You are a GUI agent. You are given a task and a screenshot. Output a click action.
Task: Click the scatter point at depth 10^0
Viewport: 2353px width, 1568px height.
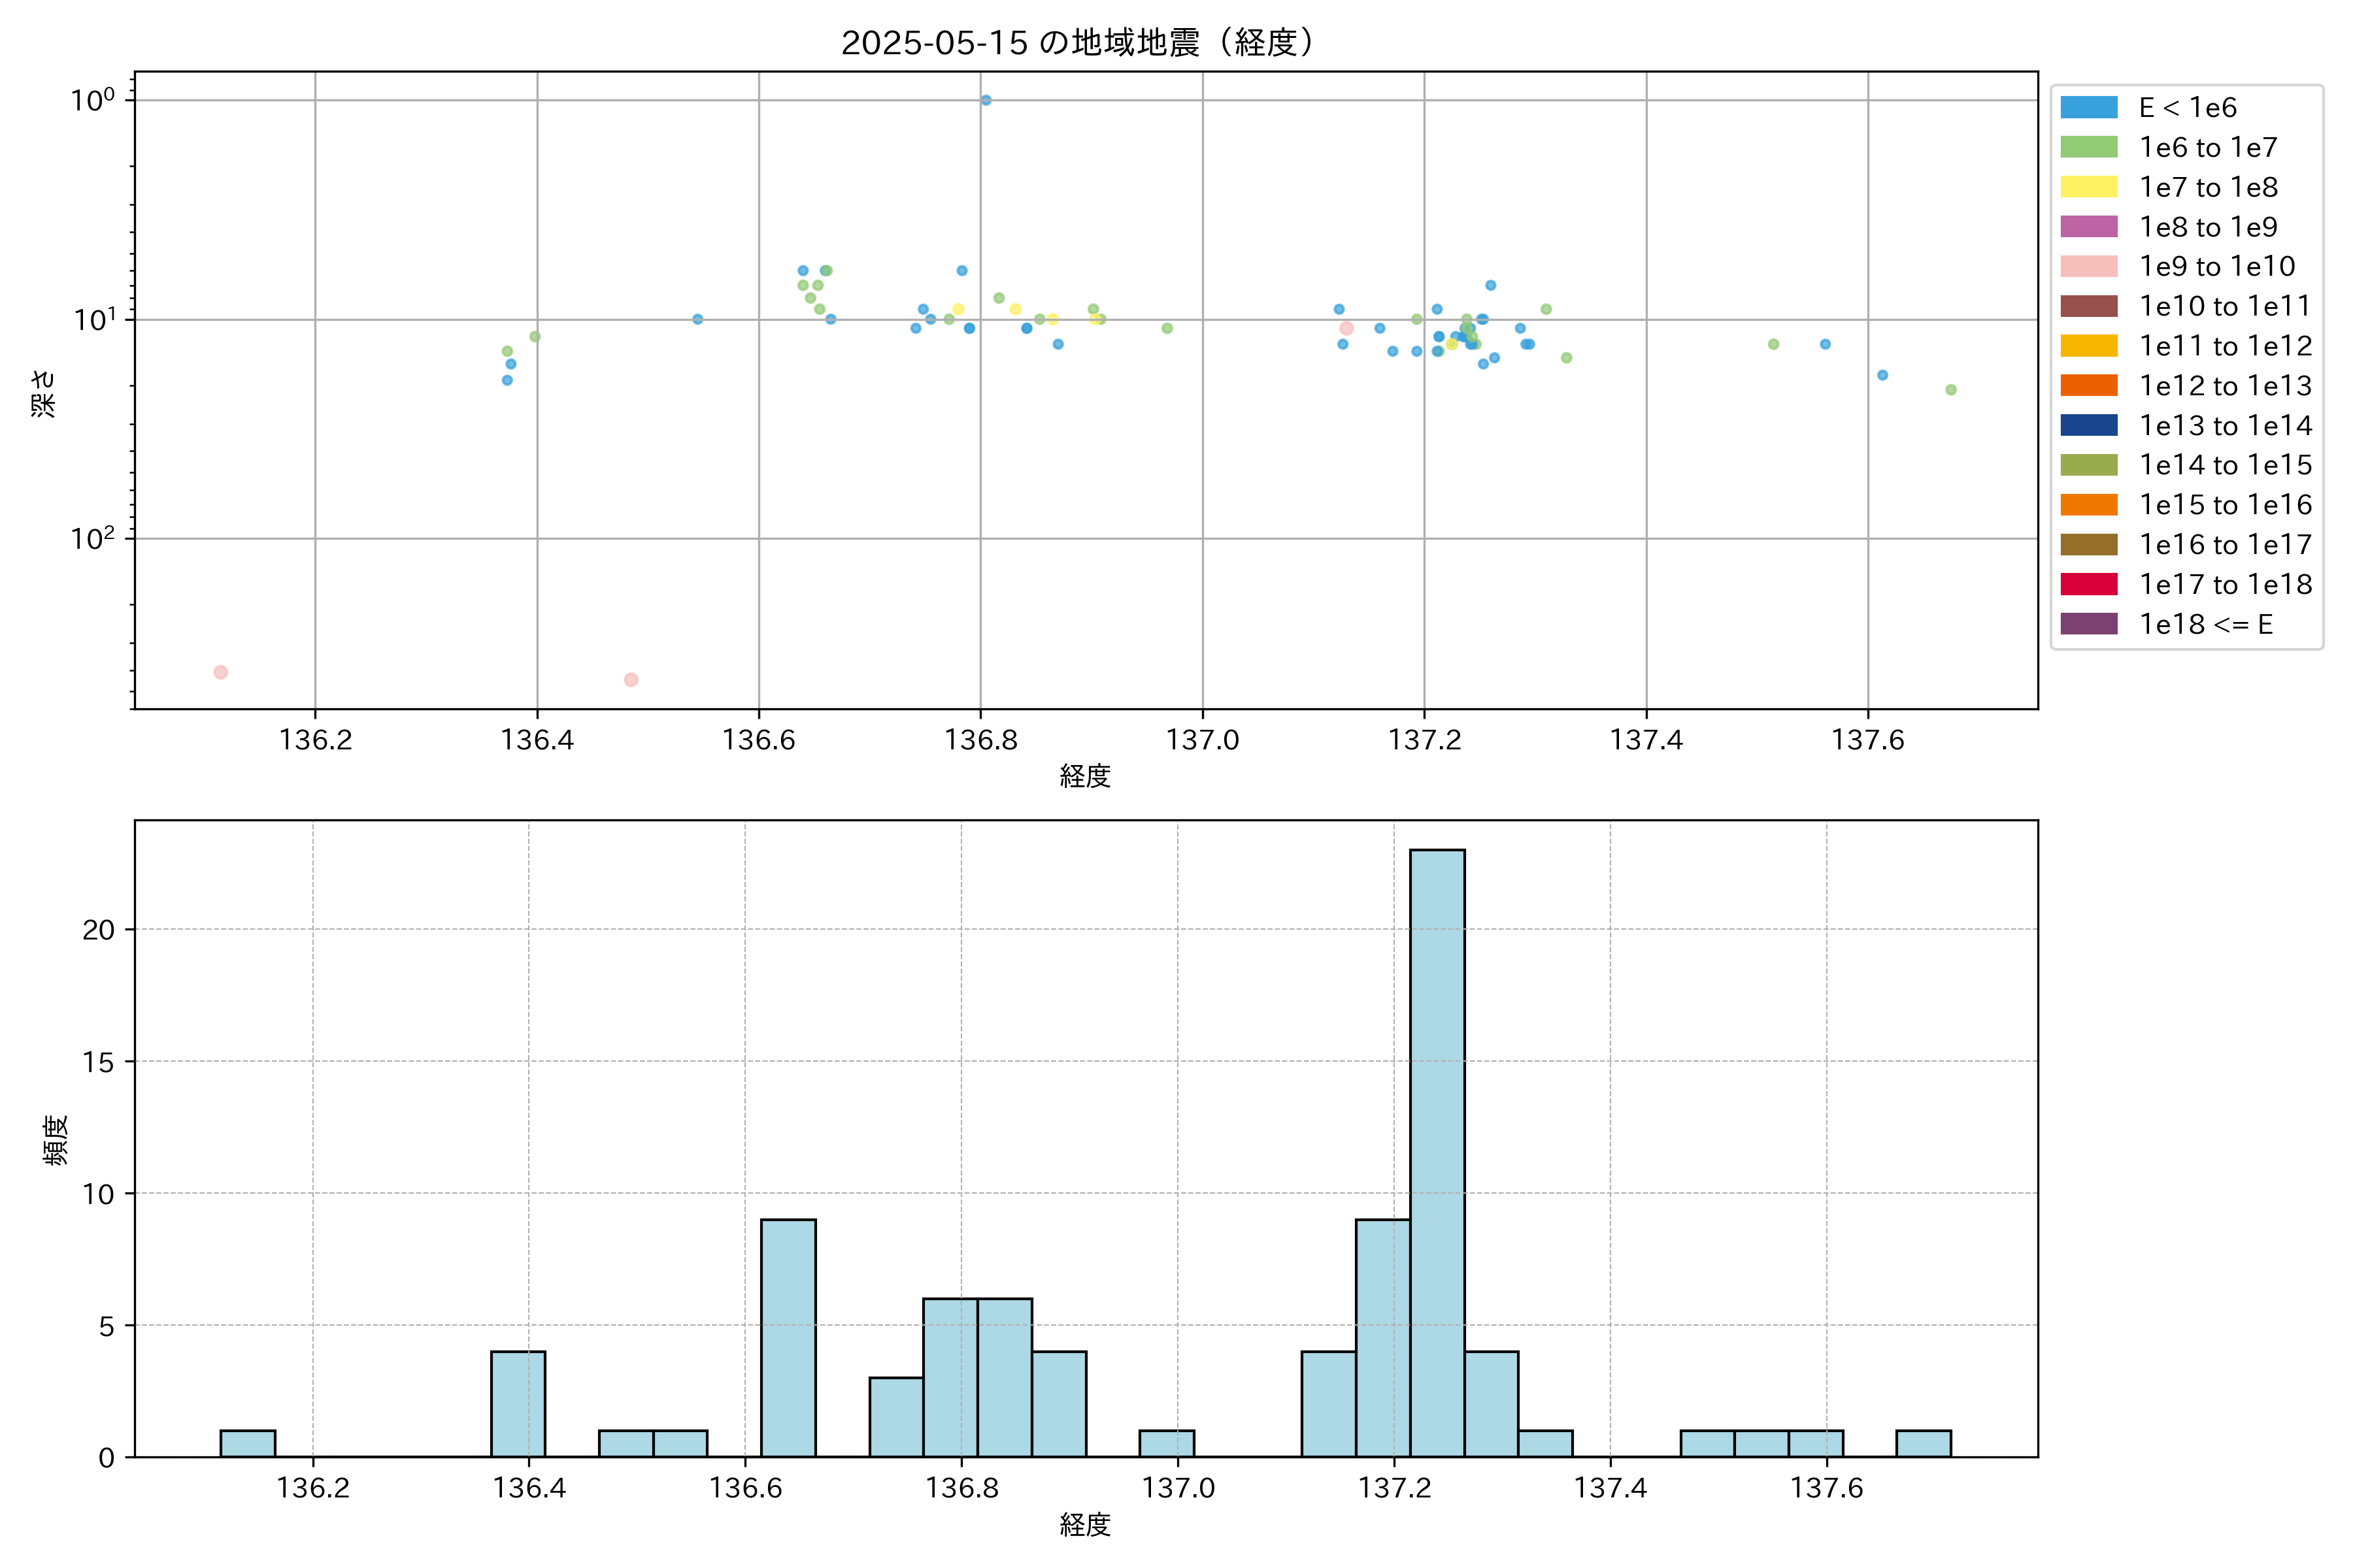tap(986, 100)
